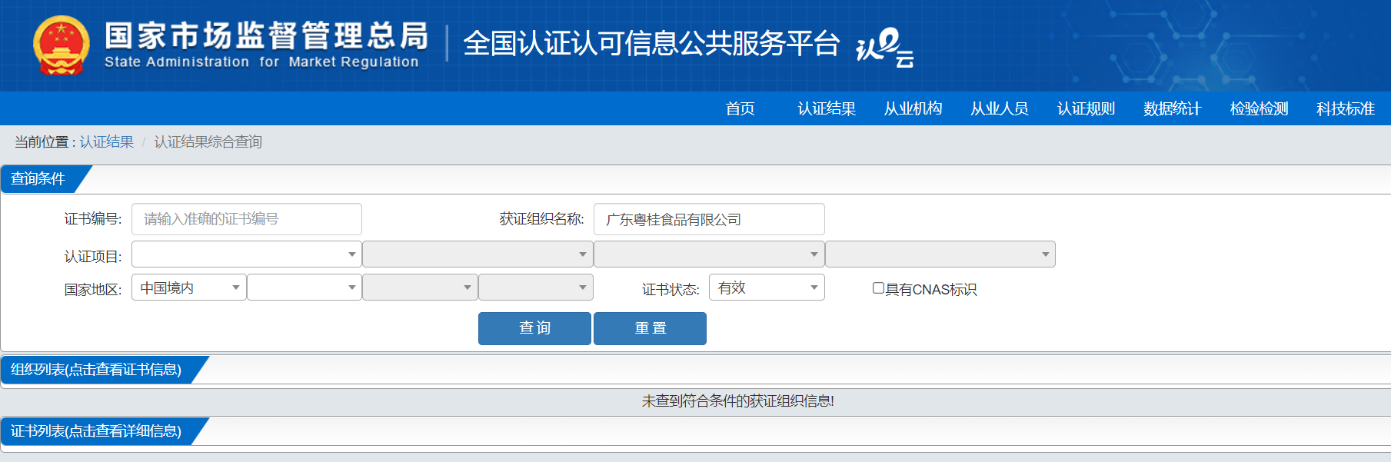
Task: Click the 重置 reset button
Action: (x=650, y=328)
